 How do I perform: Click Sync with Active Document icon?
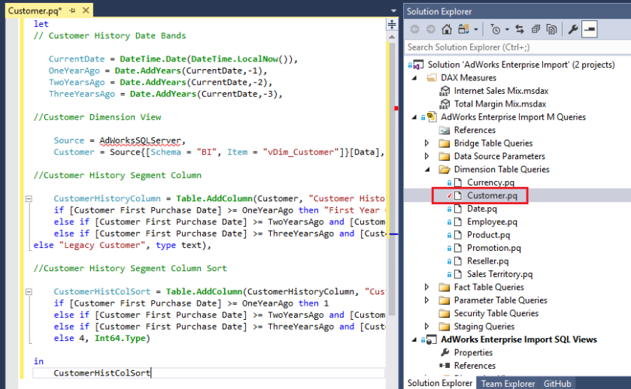click(x=520, y=29)
